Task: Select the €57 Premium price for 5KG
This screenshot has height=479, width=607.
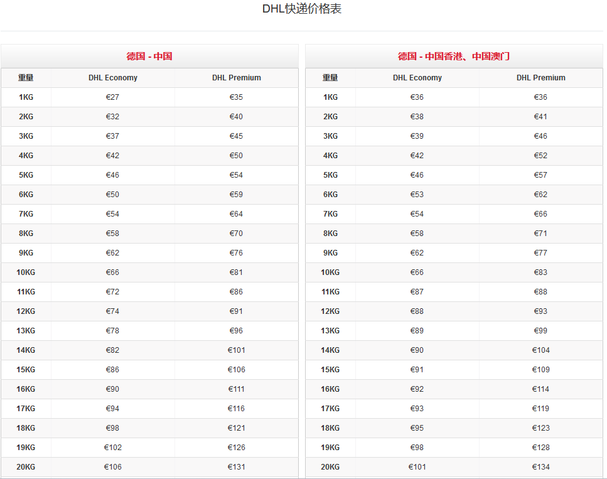Action: pyautogui.click(x=540, y=175)
